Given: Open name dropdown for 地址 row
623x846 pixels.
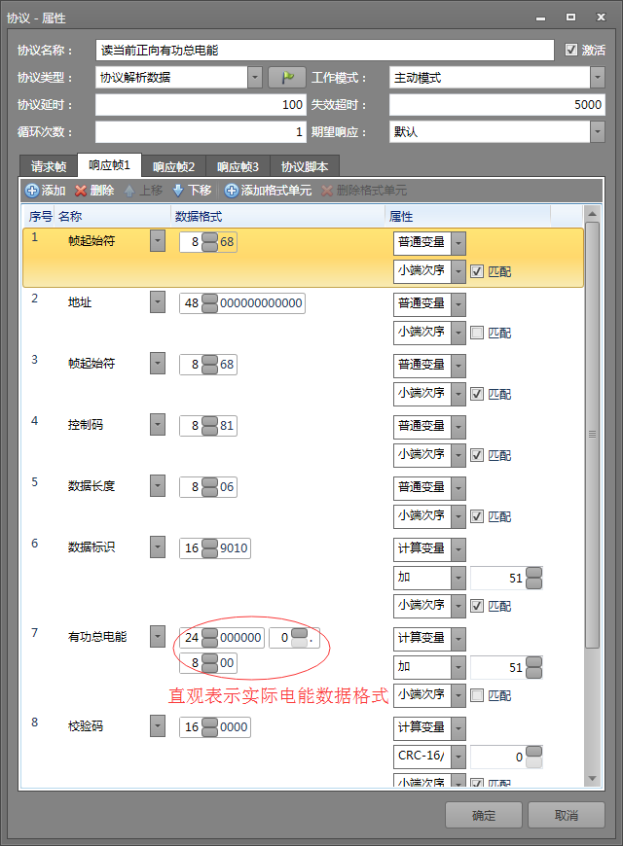Looking at the screenshot, I should pos(158,302).
